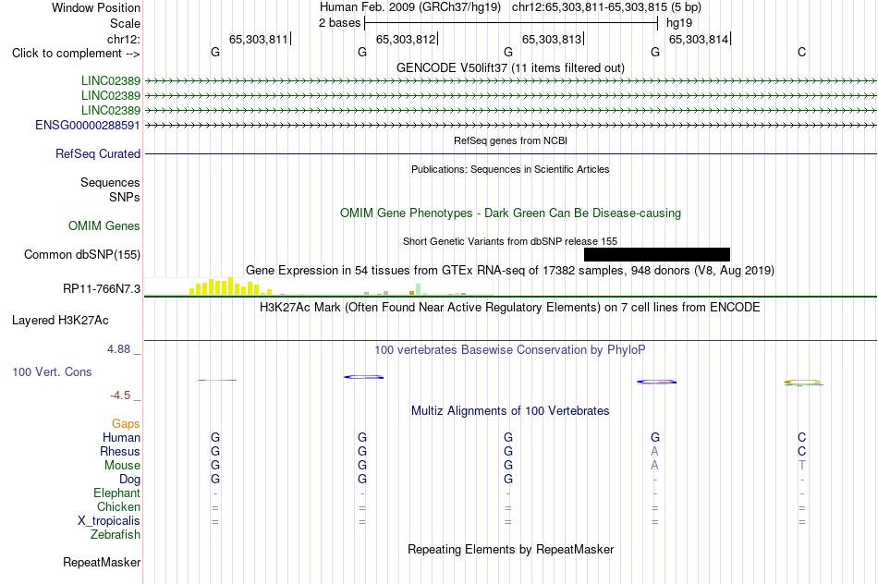
Task: Click the -4.5 PhyloP lower limit value
Action: [120, 395]
